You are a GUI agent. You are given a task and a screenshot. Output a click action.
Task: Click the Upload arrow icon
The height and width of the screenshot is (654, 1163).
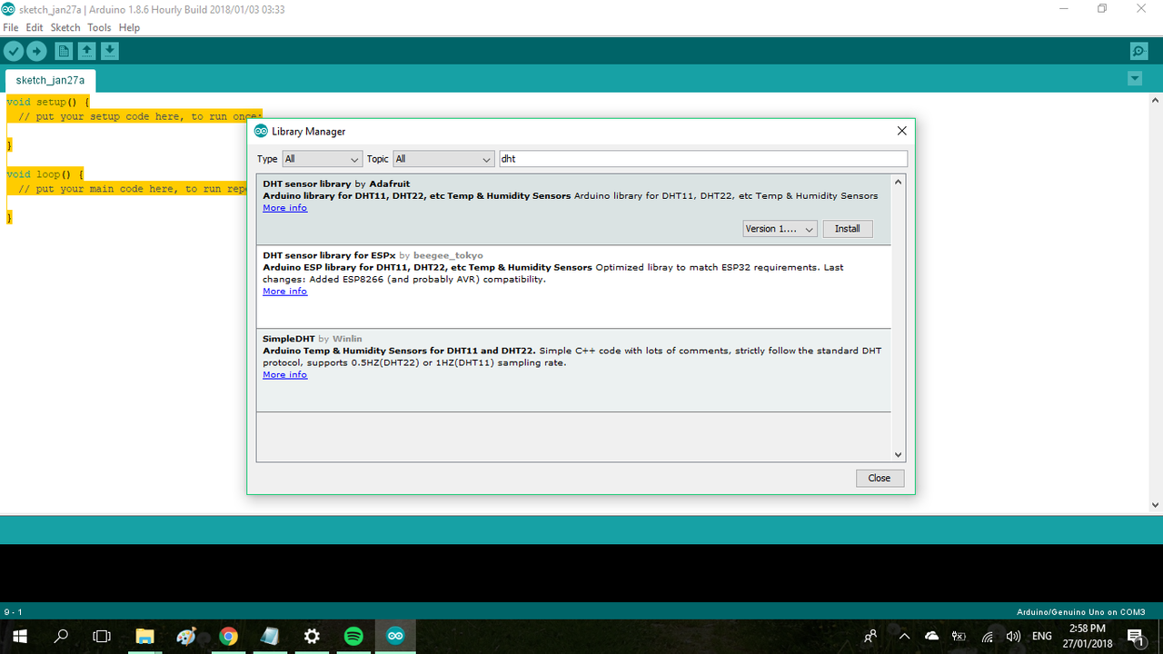point(36,52)
